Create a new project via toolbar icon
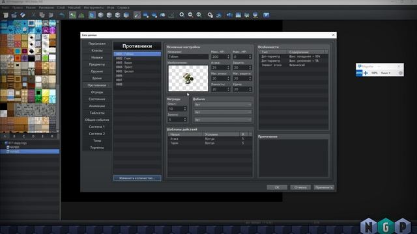The width and height of the screenshot is (417, 234). [6, 15]
